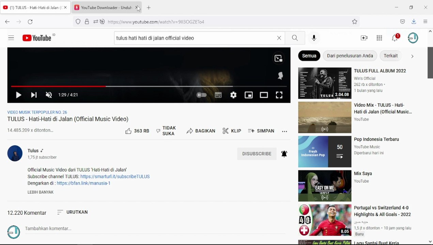Screen dimensions: 433x245
Task: Select the Terkait chip
Action: pyautogui.click(x=390, y=56)
